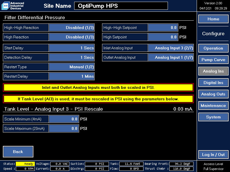Edit the Site Name field OptiPump HPS
Image resolution: width=230 pixels, height=172 pixels.
121,6
